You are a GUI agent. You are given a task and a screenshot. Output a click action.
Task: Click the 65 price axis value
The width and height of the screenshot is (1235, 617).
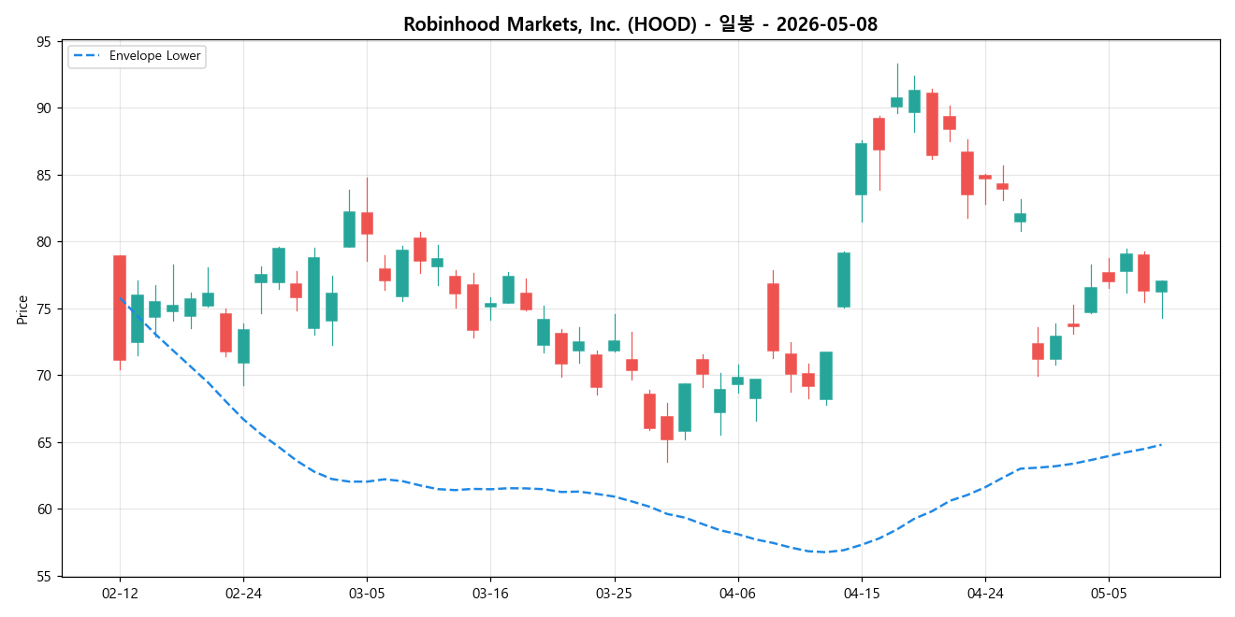45,443
